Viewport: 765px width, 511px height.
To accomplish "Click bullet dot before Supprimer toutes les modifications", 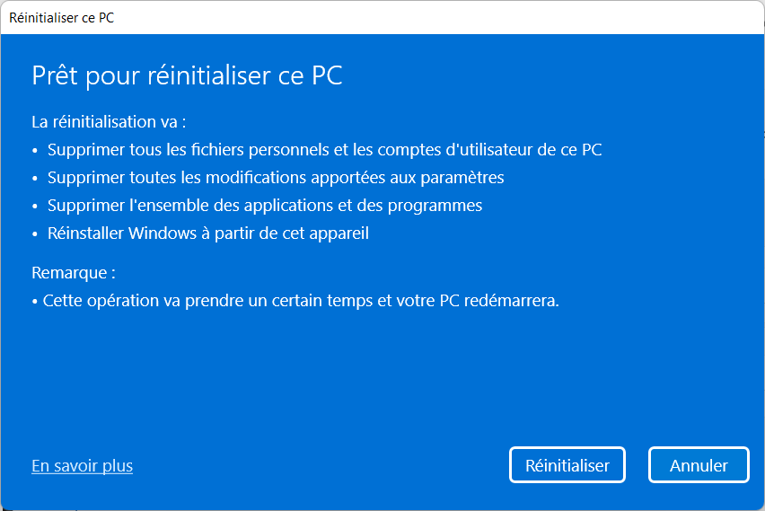I will pyautogui.click(x=35, y=179).
